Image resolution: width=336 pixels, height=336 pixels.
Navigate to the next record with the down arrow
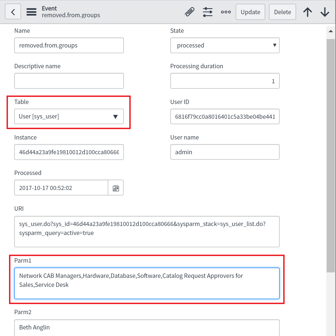coord(325,12)
